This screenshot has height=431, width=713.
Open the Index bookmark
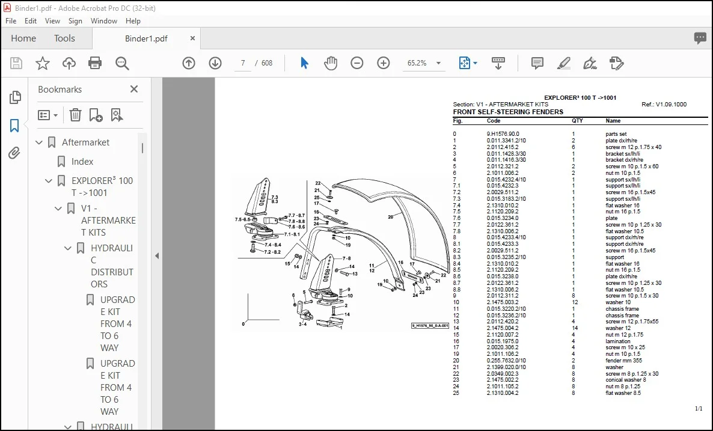click(x=82, y=161)
